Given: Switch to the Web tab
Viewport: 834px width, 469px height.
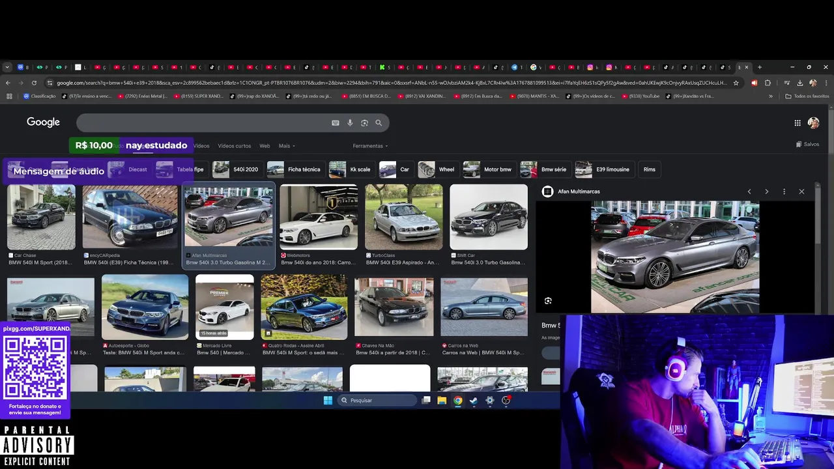Looking at the screenshot, I should [x=265, y=146].
